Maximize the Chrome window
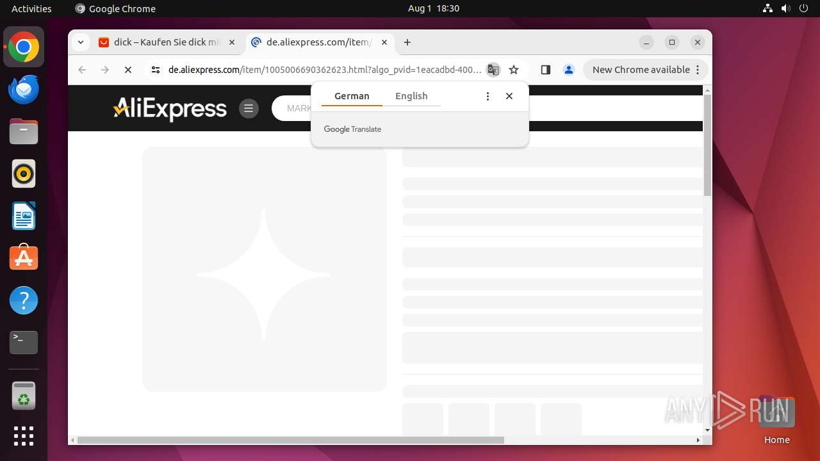 click(x=672, y=42)
